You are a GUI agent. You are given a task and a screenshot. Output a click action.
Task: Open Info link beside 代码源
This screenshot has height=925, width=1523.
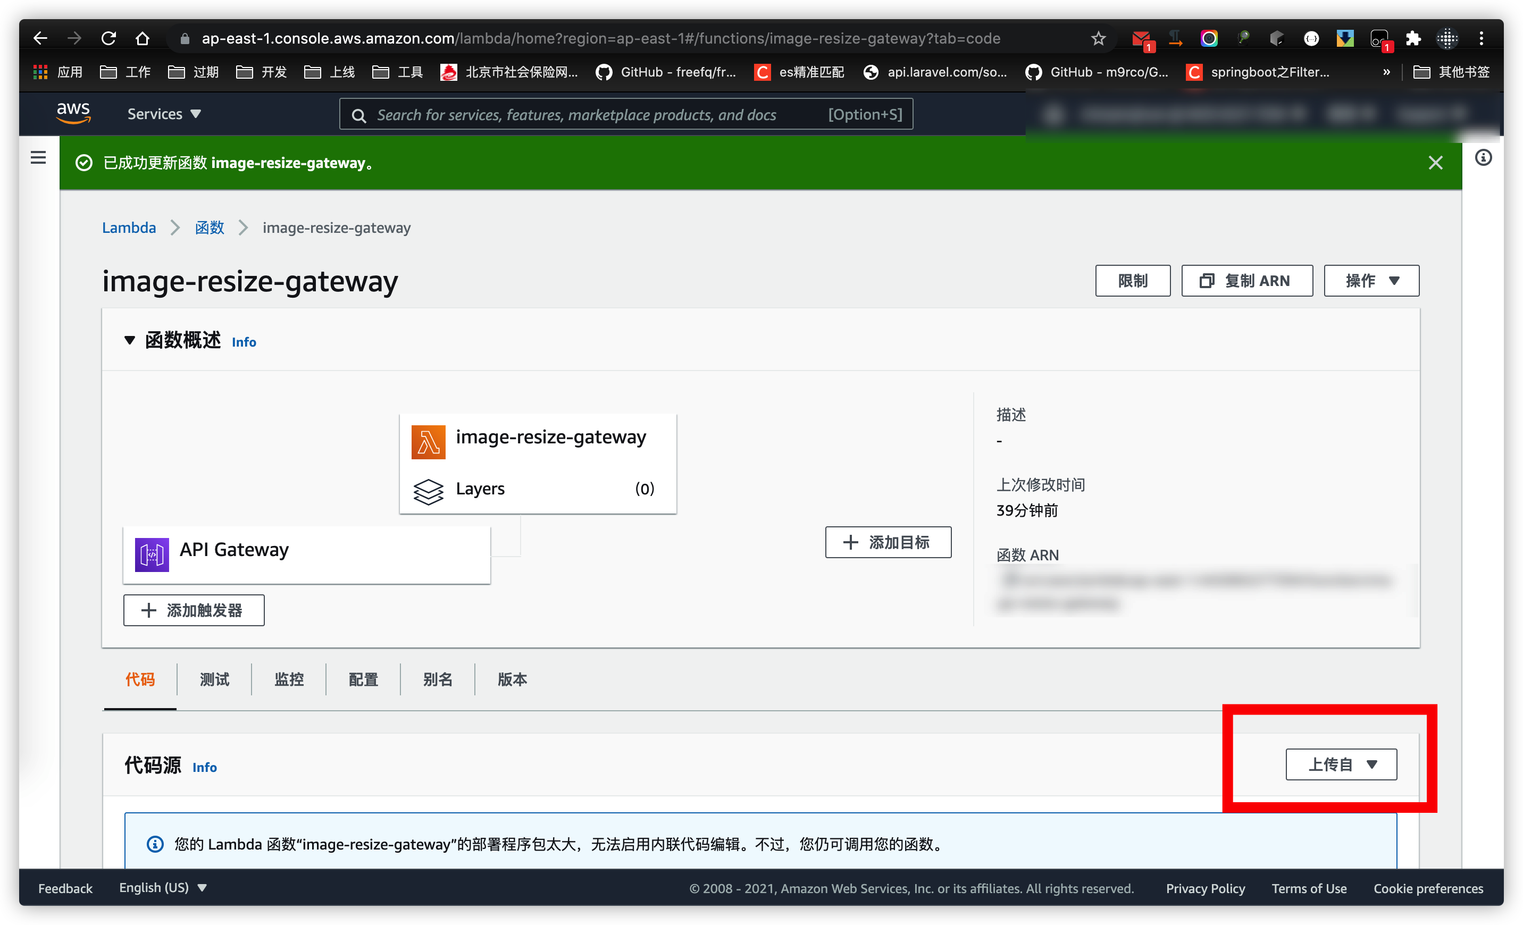point(205,767)
